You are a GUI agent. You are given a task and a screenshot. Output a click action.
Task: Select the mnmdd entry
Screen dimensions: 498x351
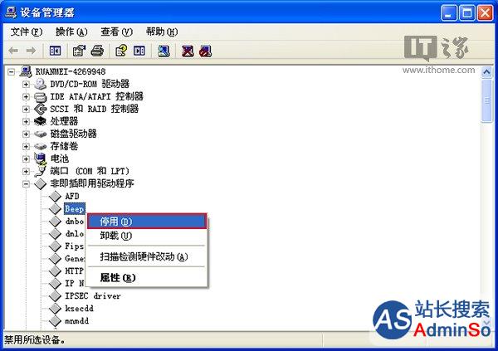(76, 321)
